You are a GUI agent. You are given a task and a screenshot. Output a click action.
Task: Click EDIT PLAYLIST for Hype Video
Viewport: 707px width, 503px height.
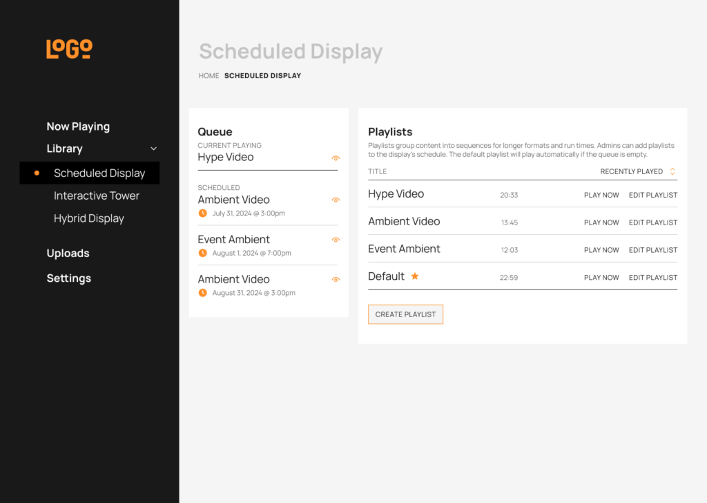pos(653,195)
